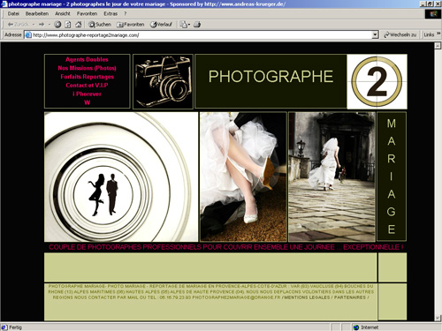The image size is (442, 331).
Task: Open the Favoriten menu
Action: click(87, 13)
